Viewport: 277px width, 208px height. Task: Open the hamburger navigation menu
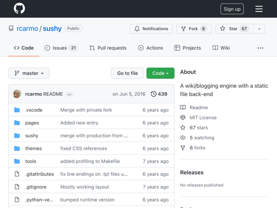click(x=259, y=9)
